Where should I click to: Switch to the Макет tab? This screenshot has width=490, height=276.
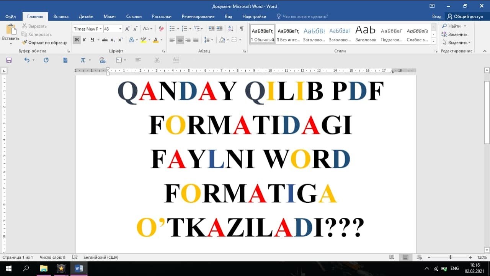(x=110, y=16)
